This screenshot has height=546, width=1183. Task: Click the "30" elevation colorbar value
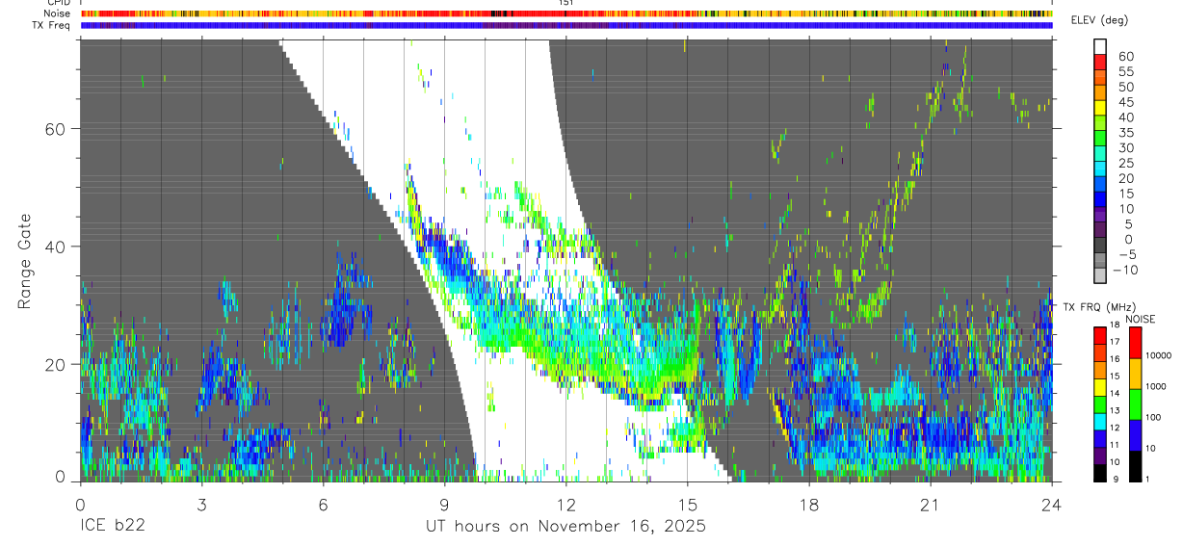click(1124, 147)
